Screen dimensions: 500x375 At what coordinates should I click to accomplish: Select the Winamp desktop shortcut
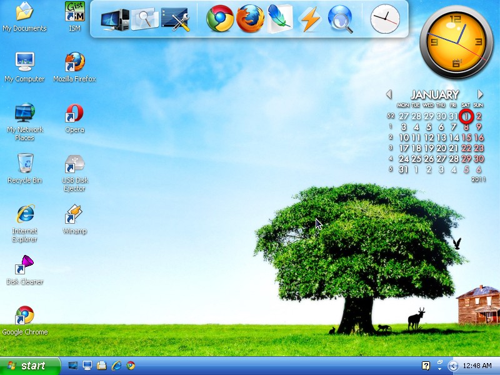click(x=74, y=219)
